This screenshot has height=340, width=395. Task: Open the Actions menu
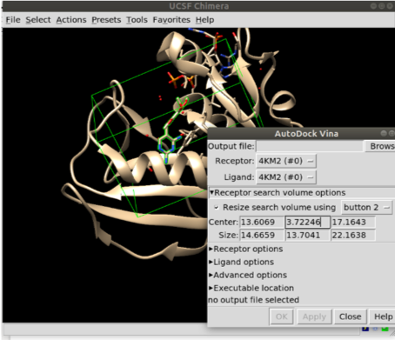(x=71, y=20)
